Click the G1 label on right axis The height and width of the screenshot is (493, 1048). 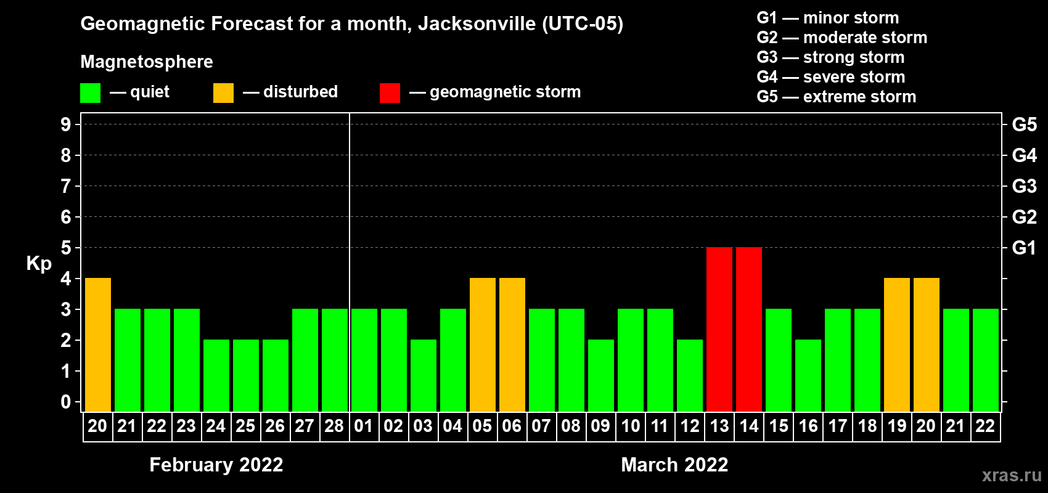pos(1024,248)
